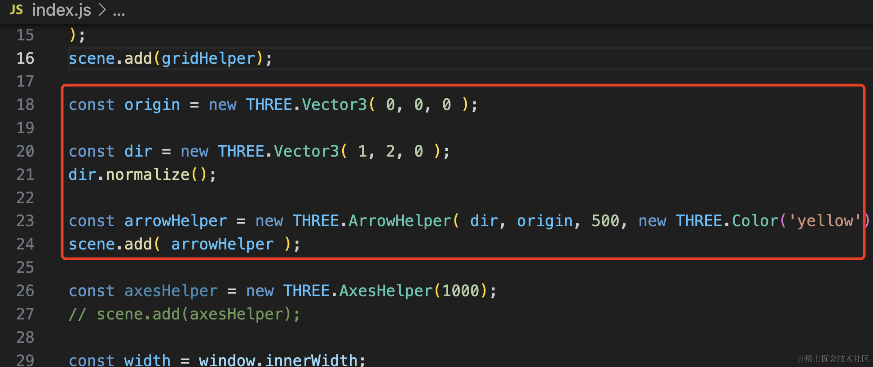The height and width of the screenshot is (367, 873).
Task: Select line number 18 in gutter
Action: 25,105
